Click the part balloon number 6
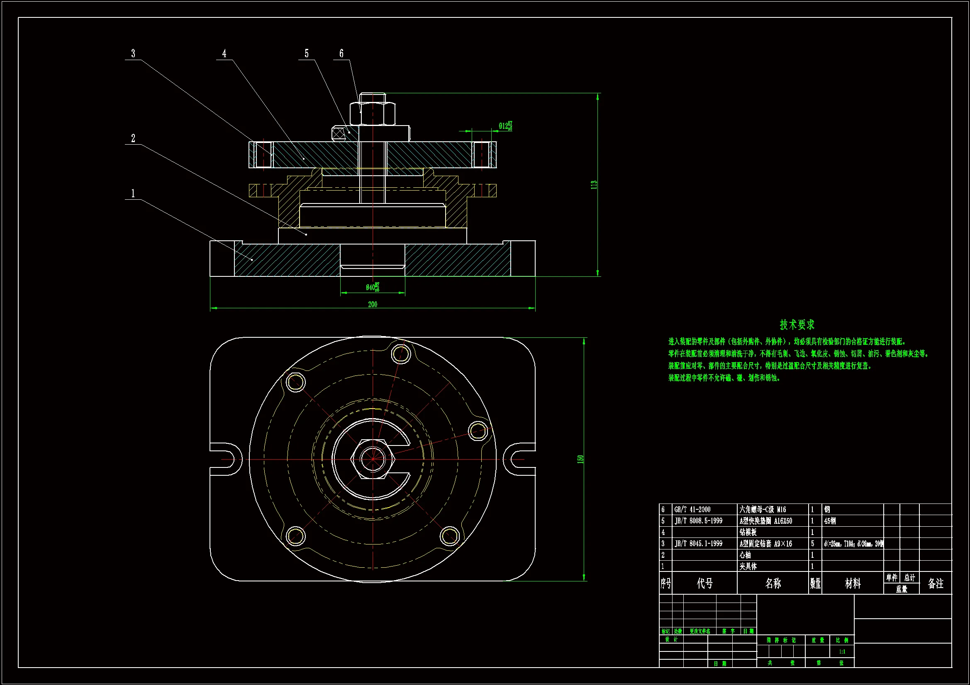Viewport: 970px width, 685px height. [341, 53]
